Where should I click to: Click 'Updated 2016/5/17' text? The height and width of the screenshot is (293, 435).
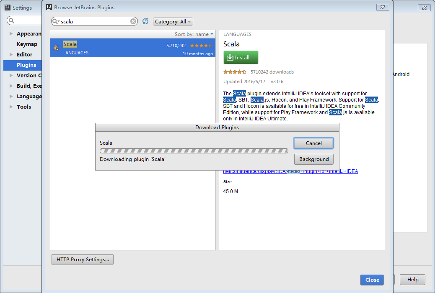[x=244, y=82]
